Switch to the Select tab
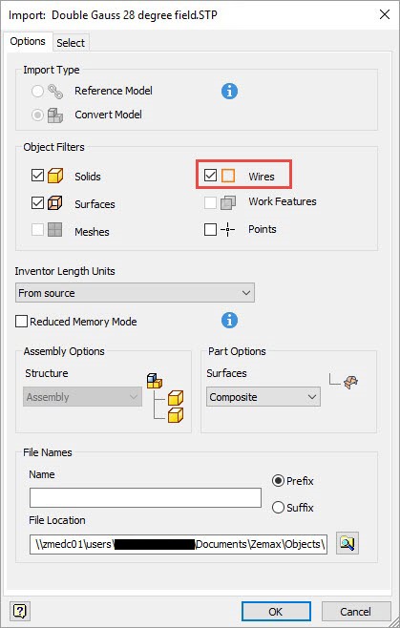The height and width of the screenshot is (628, 400). (x=71, y=43)
